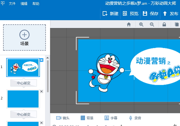Open the 编辑 menu
The height and width of the screenshot is (126, 180).
(x=24, y=4)
